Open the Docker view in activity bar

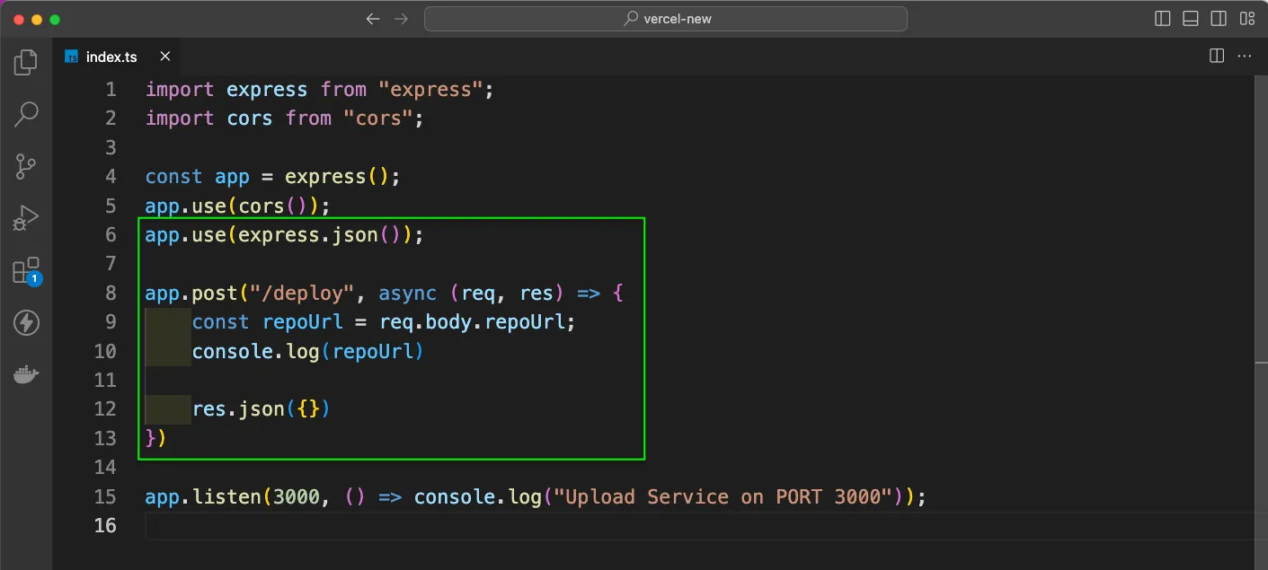(x=26, y=375)
